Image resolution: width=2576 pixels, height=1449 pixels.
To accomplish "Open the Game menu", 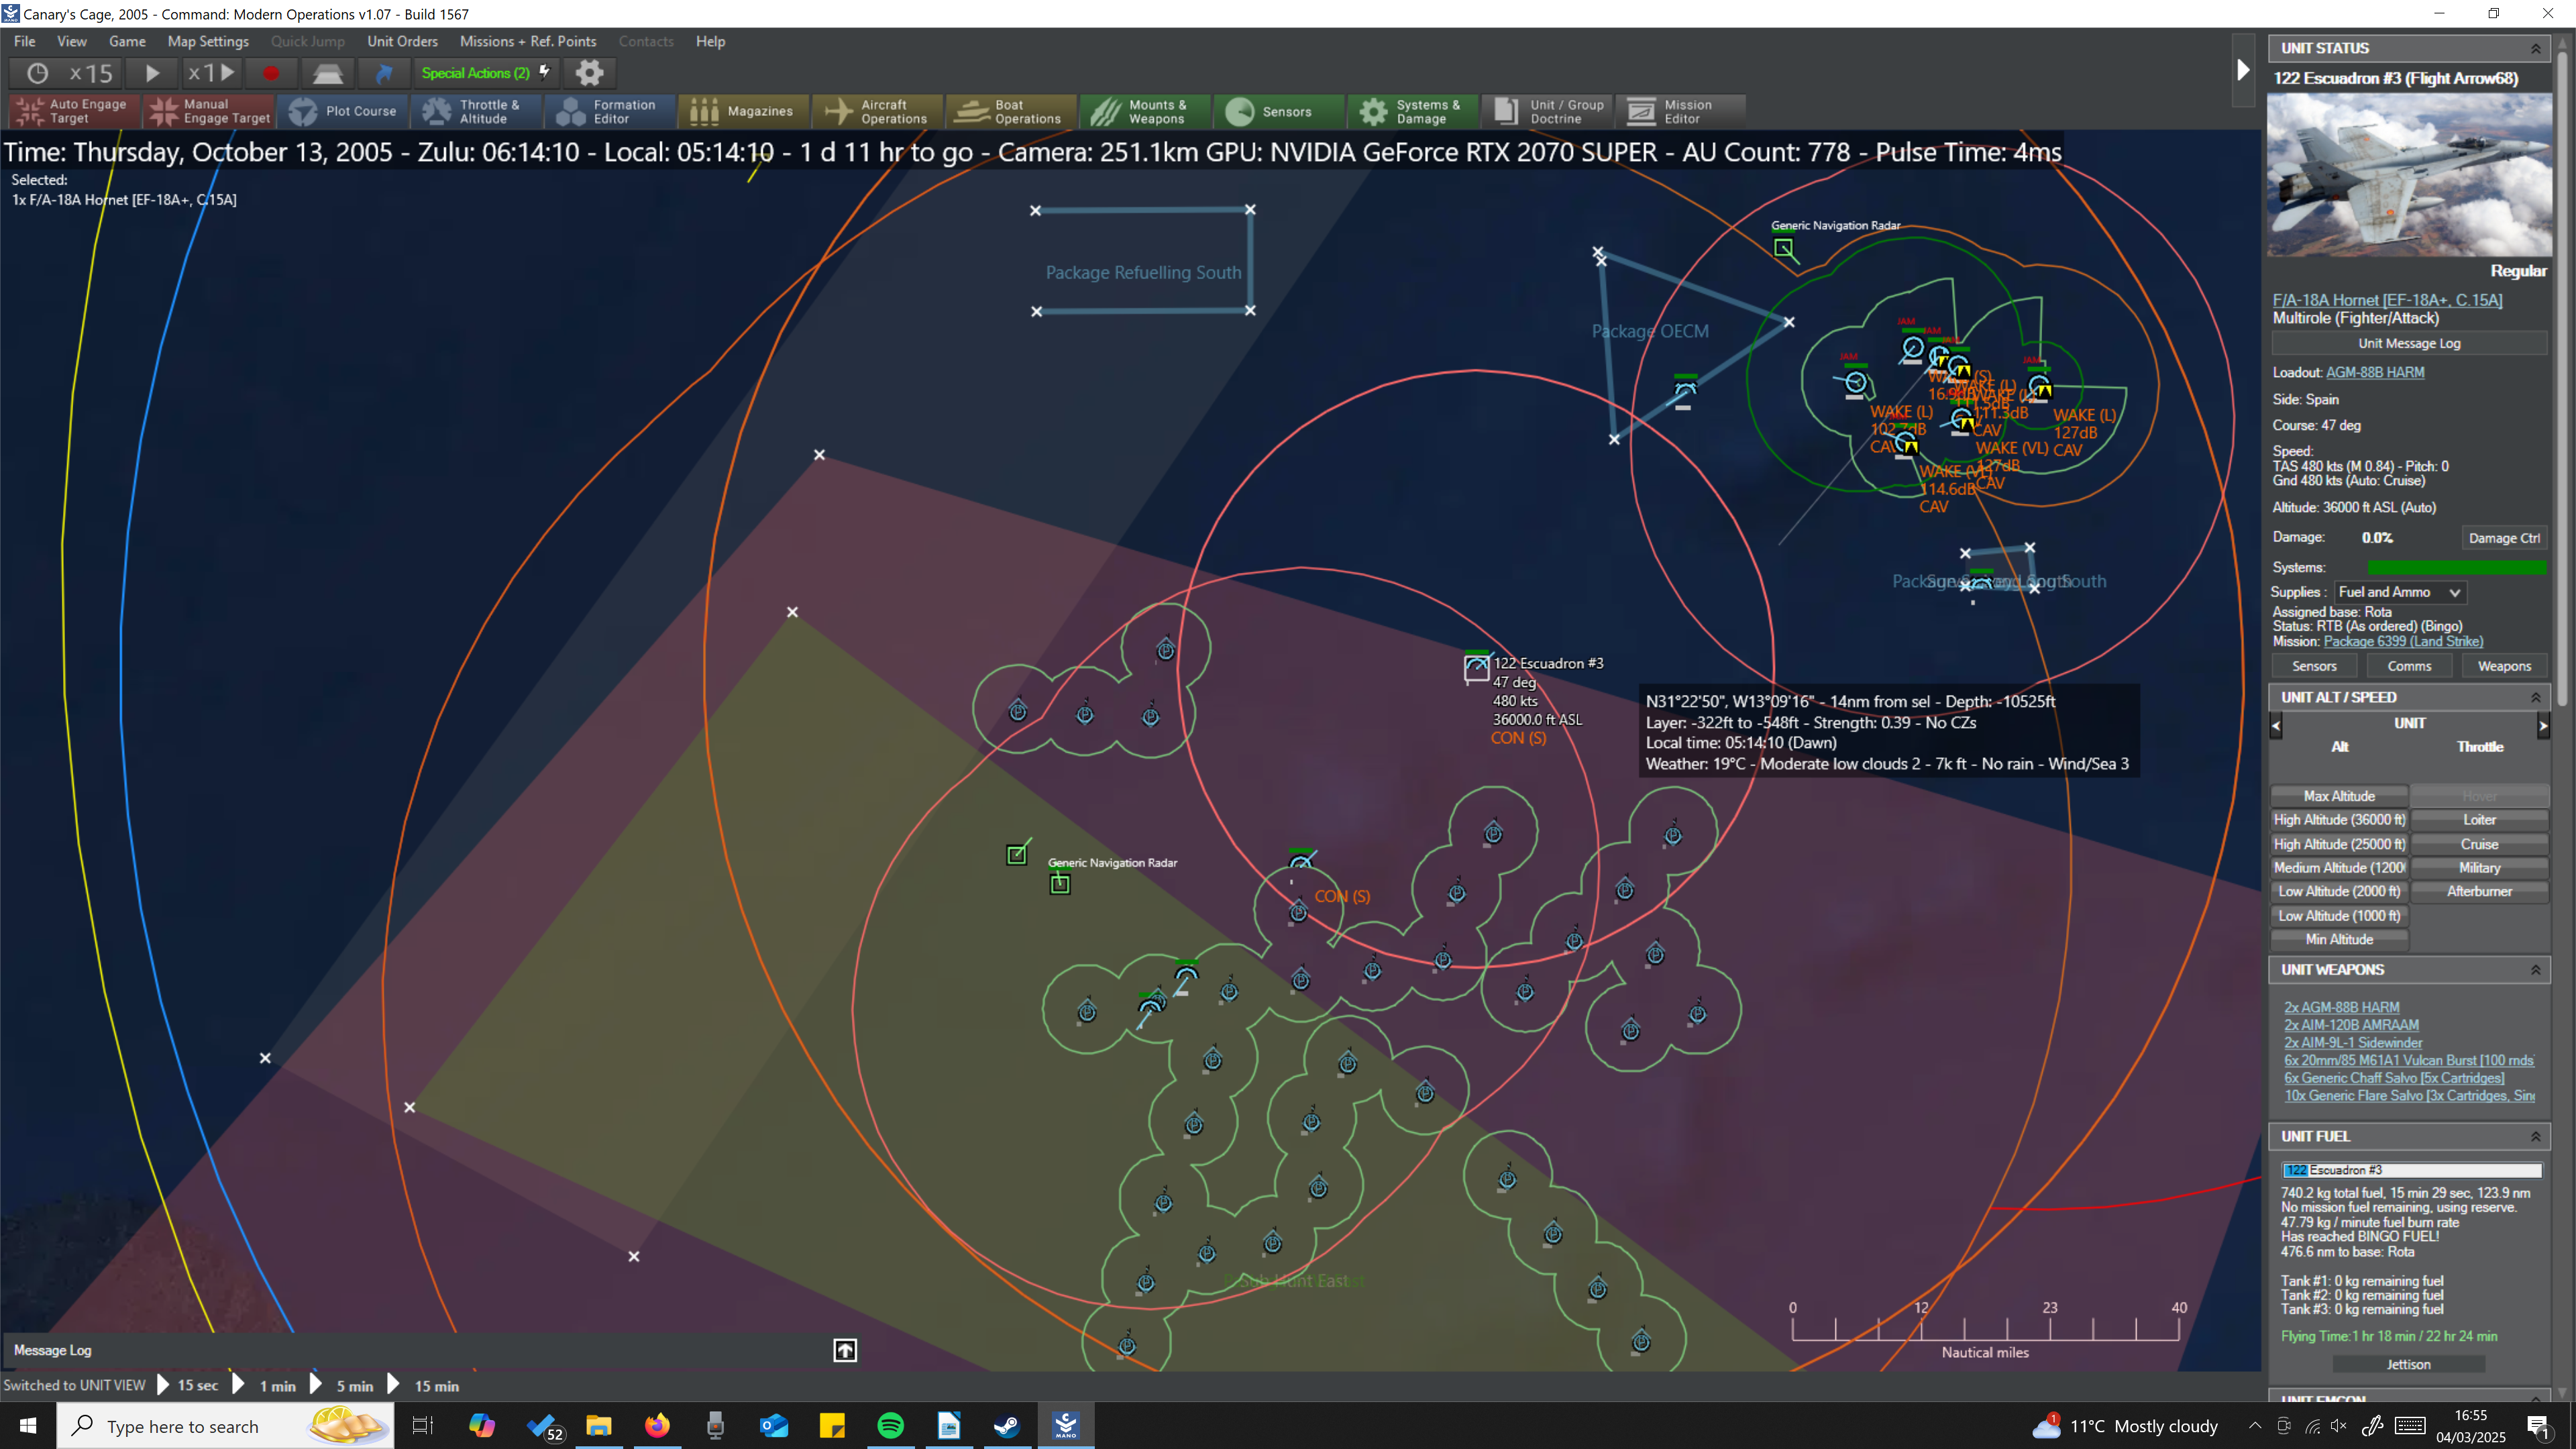I will (127, 41).
